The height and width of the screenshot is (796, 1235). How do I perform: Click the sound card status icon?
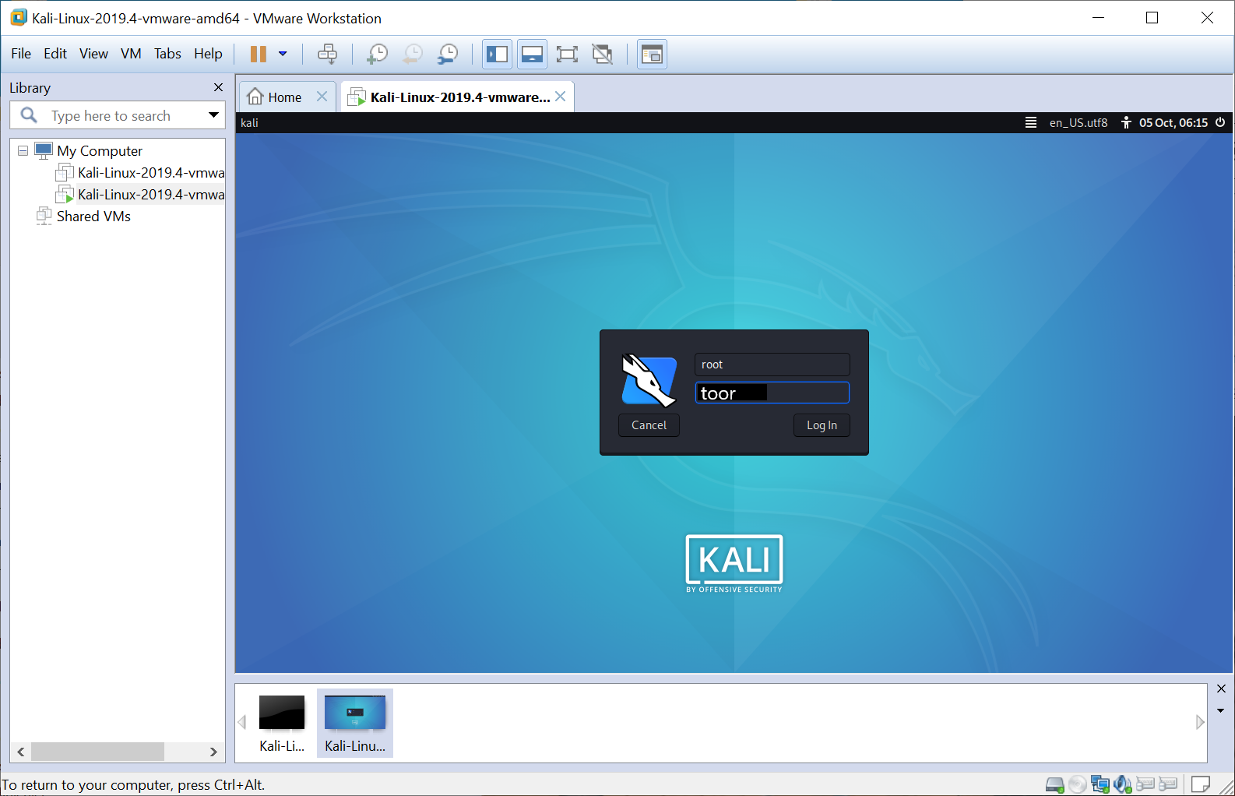[1122, 784]
